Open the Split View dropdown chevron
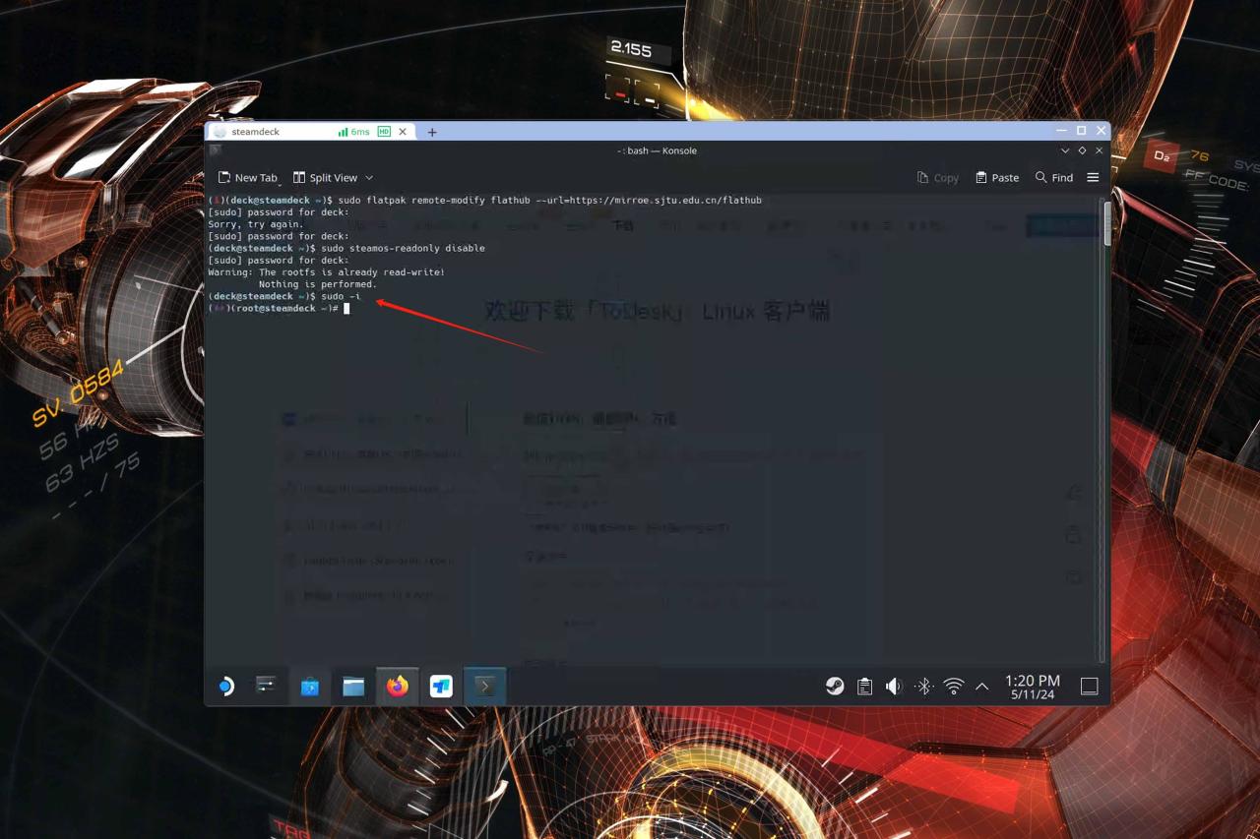The image size is (1260, 839). 368,178
